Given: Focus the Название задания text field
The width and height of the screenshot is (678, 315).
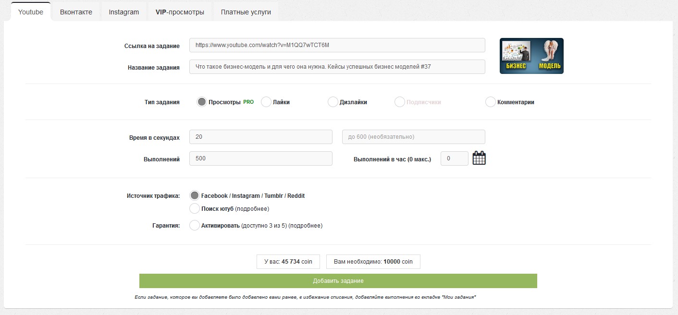Looking at the screenshot, I should click(337, 67).
